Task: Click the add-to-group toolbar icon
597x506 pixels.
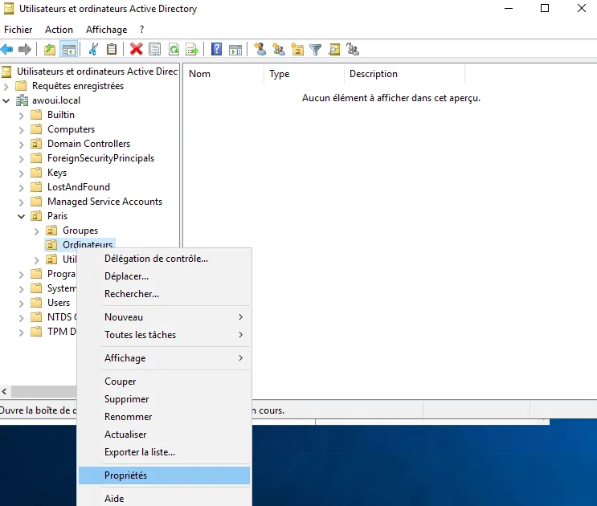Action: [353, 50]
